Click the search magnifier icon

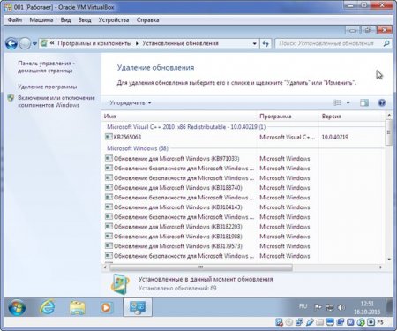(386, 43)
